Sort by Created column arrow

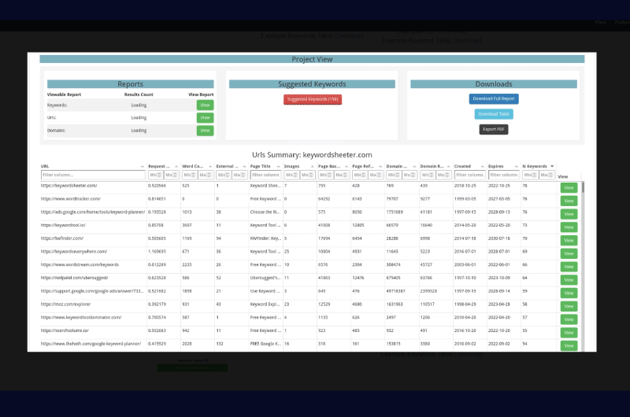[x=482, y=167]
